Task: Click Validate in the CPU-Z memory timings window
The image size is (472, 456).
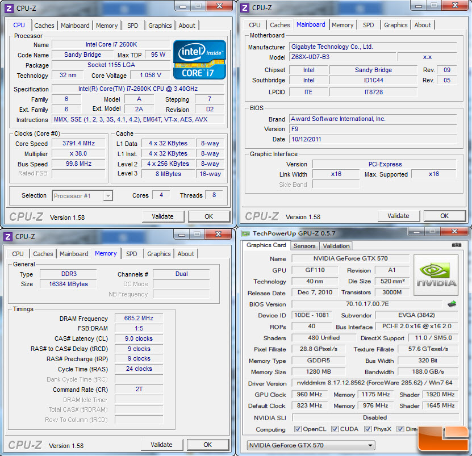Action: pos(161,445)
